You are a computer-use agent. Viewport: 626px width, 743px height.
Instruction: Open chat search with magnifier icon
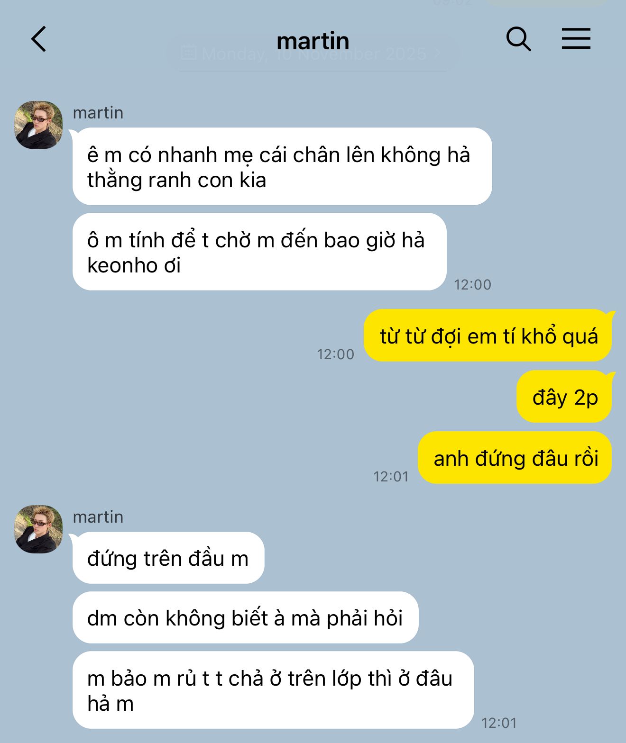click(518, 39)
